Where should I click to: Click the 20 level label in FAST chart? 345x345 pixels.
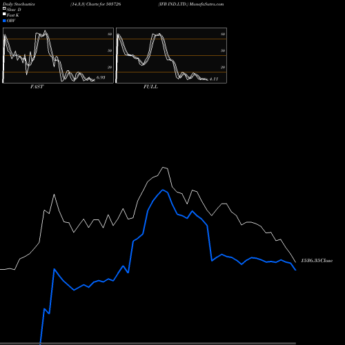(110, 67)
